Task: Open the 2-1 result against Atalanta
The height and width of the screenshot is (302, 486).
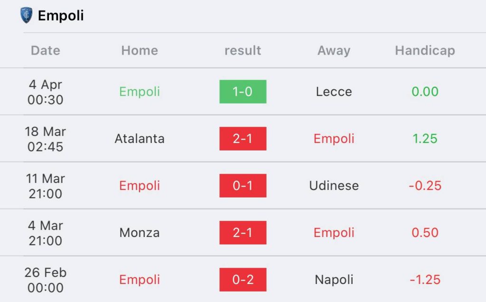Action: click(x=243, y=139)
